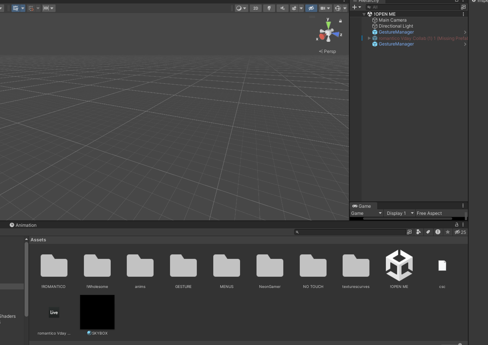The width and height of the screenshot is (488, 345).
Task: Open the Game view options menu
Action: tap(463, 206)
